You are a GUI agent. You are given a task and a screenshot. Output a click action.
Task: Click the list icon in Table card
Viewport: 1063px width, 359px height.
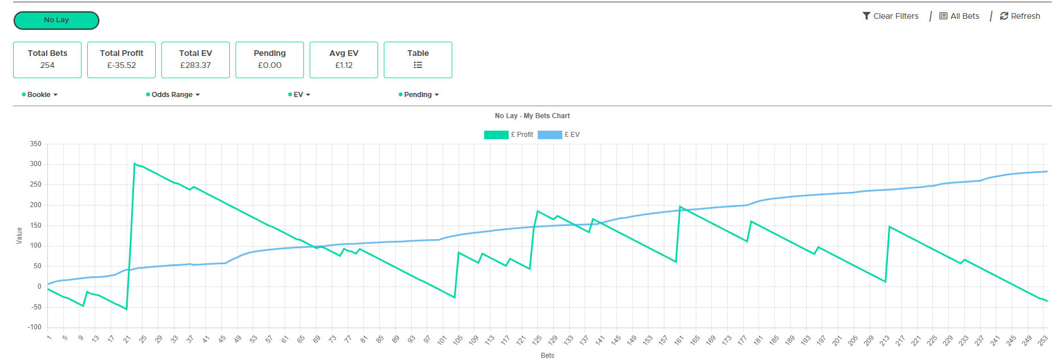(418, 65)
